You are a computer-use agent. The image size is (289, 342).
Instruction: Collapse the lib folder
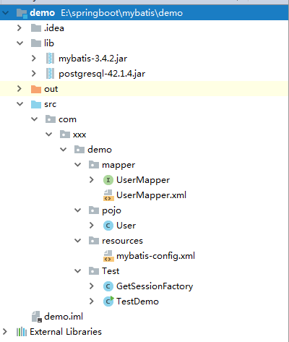coord(20,43)
